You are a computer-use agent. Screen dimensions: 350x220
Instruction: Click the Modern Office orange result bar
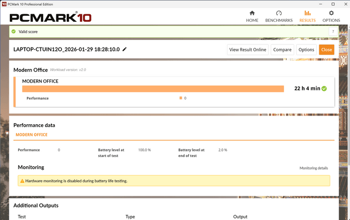[x=153, y=89]
